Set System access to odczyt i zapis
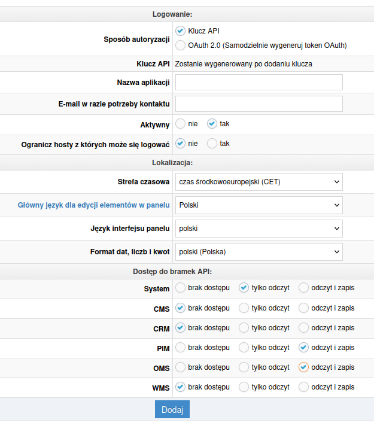 tap(304, 288)
